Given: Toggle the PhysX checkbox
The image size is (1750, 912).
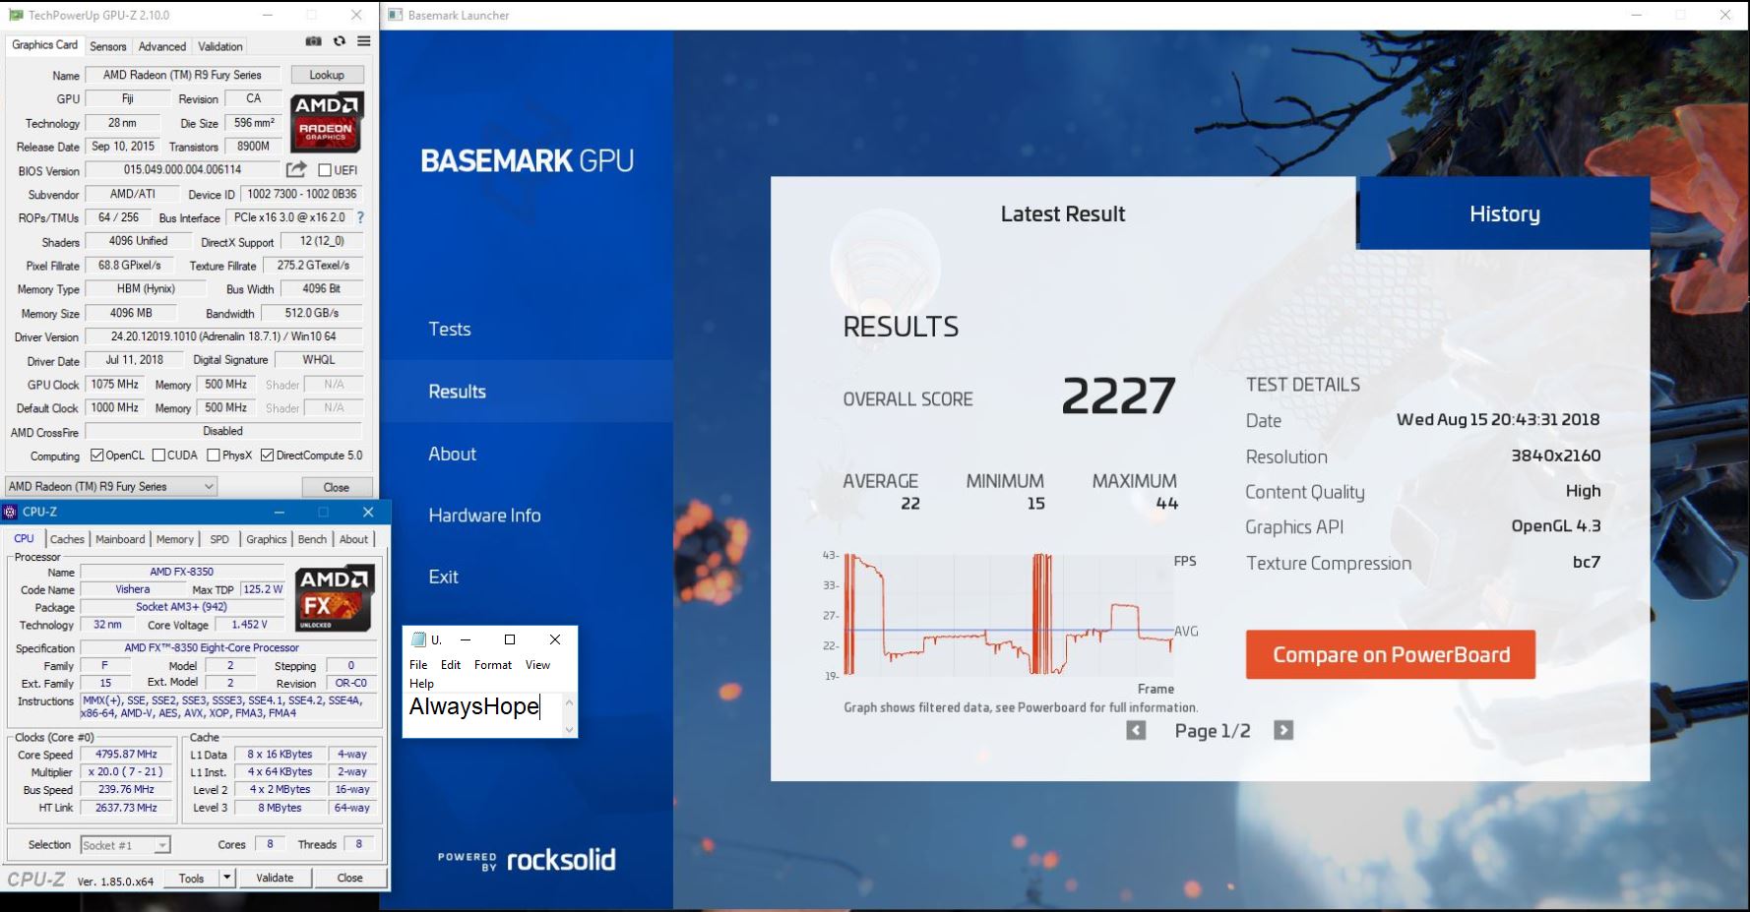Looking at the screenshot, I should pos(214,456).
